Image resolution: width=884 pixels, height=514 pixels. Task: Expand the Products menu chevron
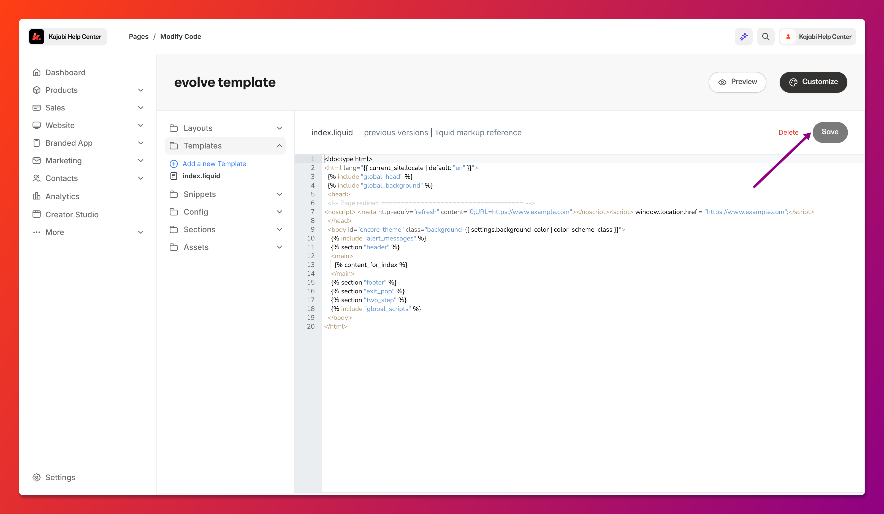pyautogui.click(x=141, y=90)
